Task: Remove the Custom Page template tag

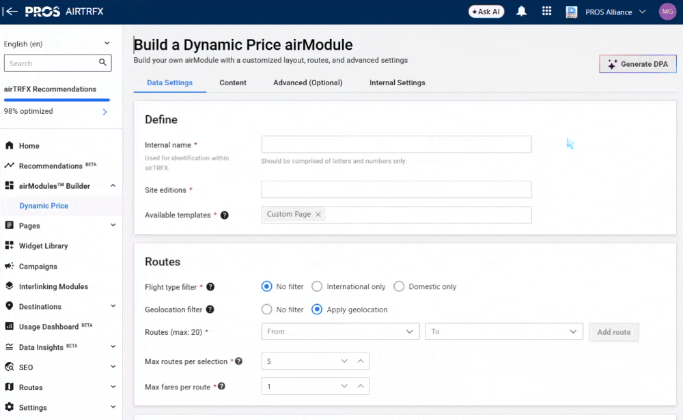Action: click(x=318, y=214)
